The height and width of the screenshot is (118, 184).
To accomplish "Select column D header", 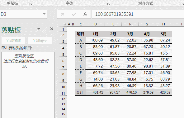I will pyautogui.click(x=96, y=24).
